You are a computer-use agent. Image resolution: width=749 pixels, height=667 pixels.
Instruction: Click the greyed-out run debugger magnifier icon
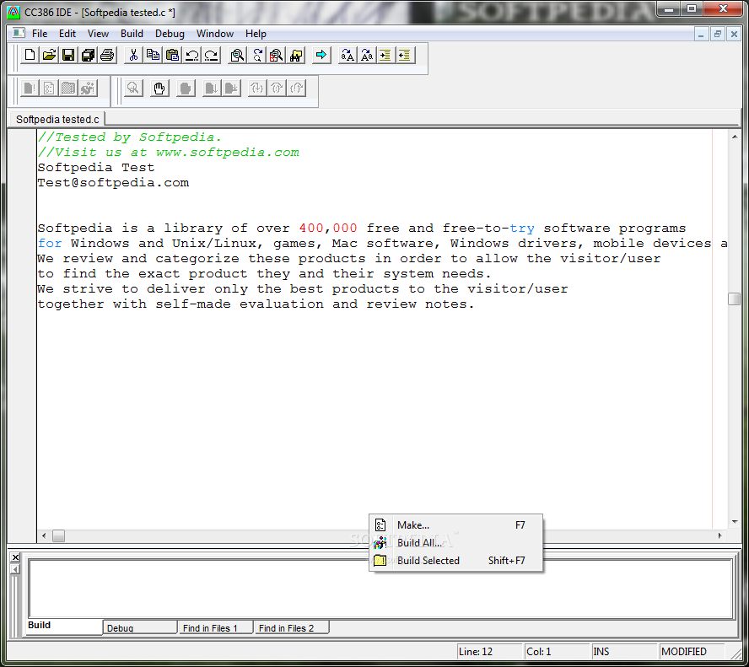133,89
